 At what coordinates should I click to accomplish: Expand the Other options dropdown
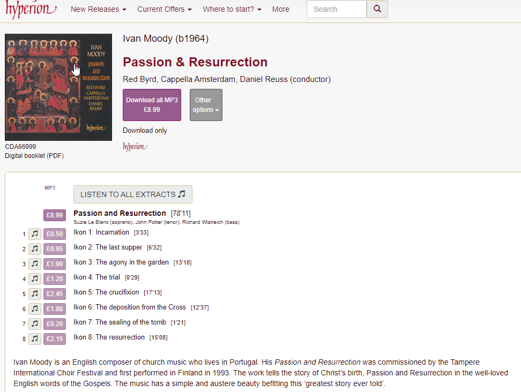[x=206, y=105]
